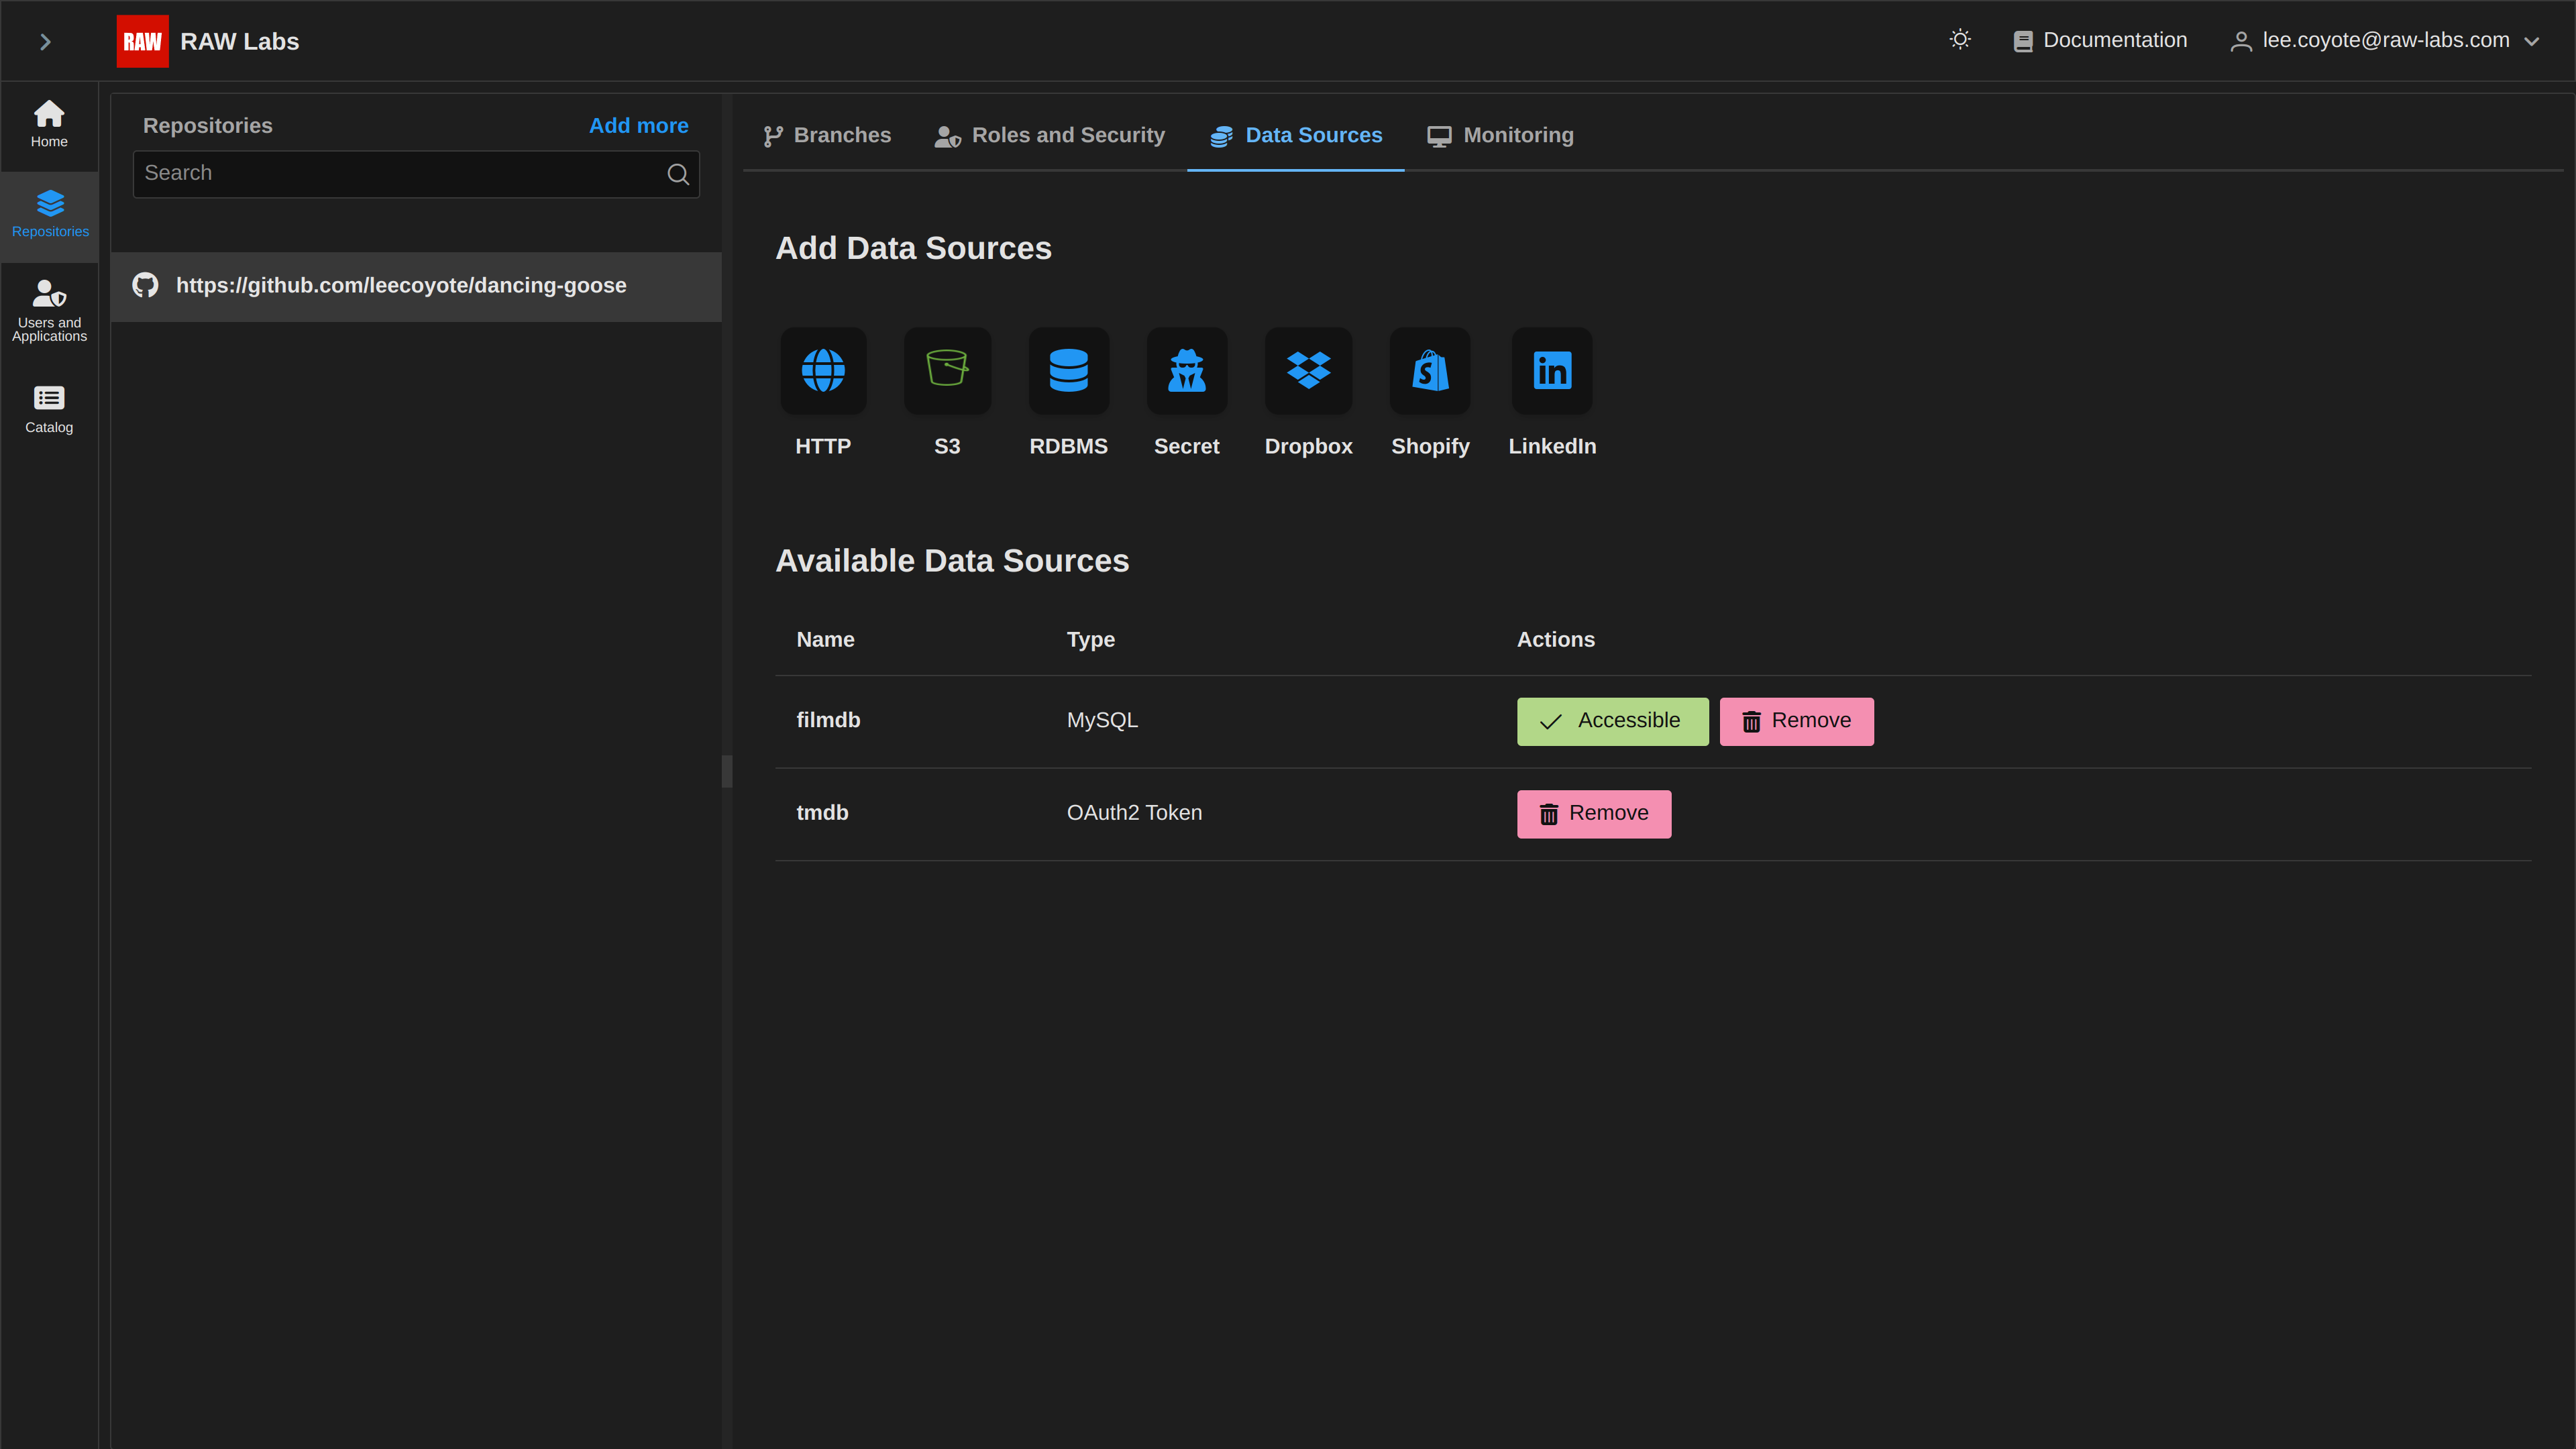This screenshot has height=1449, width=2576.
Task: Open Catalog in the sidebar
Action: click(49, 409)
